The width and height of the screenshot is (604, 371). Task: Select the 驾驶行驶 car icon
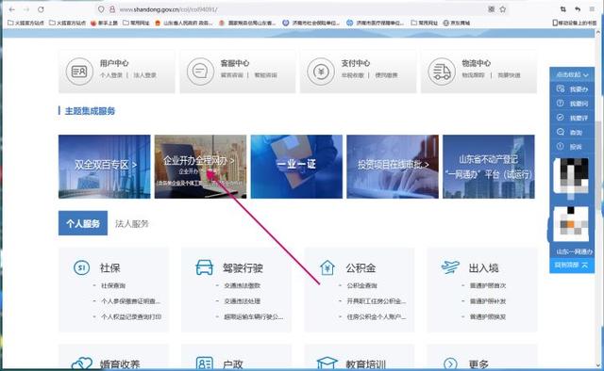point(204,267)
